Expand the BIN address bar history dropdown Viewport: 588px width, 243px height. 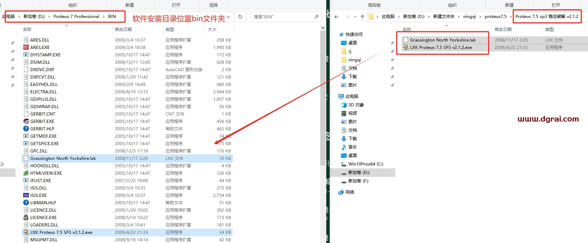(x=228, y=17)
